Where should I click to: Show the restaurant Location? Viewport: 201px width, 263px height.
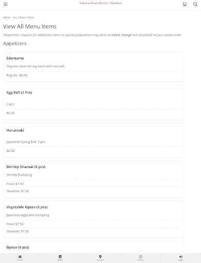(100, 258)
